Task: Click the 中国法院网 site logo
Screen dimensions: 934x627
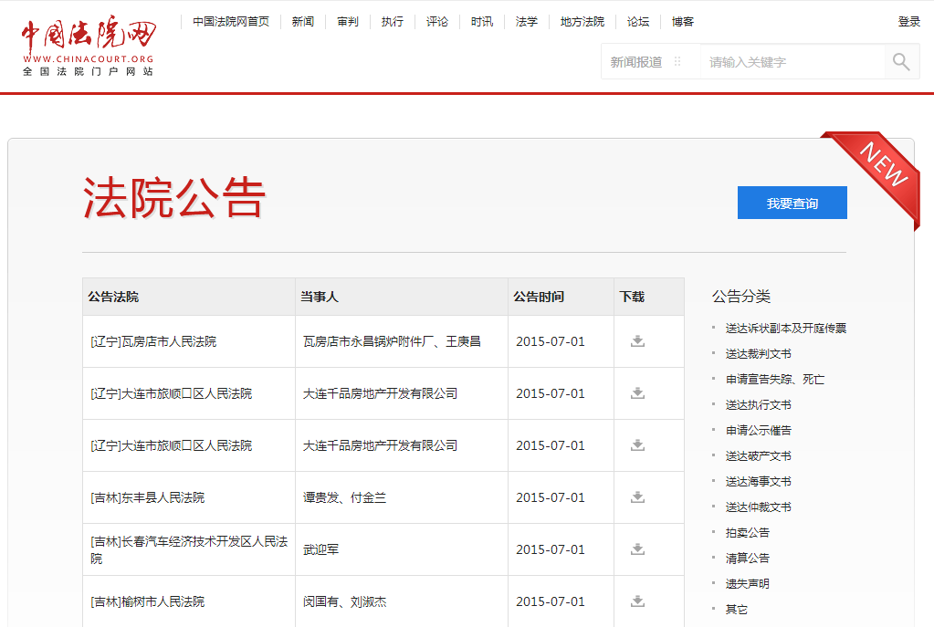Action: click(x=89, y=46)
